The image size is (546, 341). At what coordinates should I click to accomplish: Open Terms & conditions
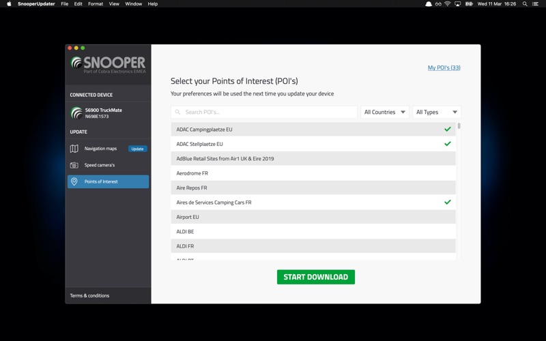[x=89, y=295]
